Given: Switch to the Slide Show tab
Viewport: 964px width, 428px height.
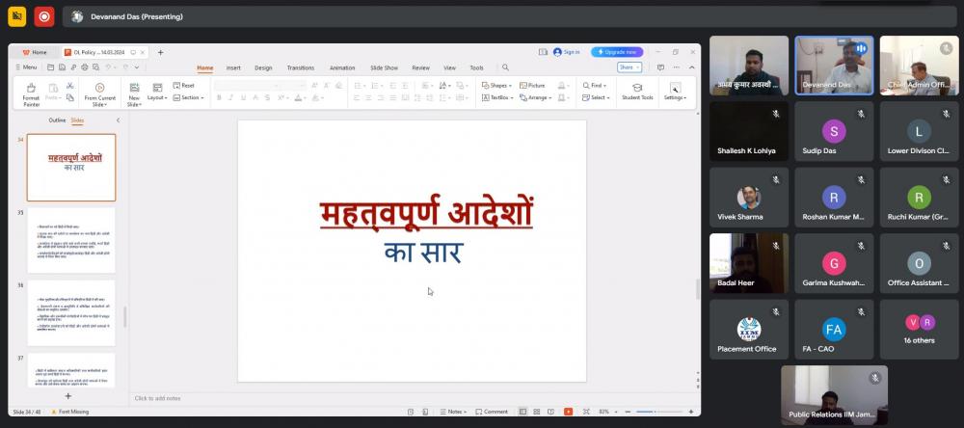Looking at the screenshot, I should point(384,67).
